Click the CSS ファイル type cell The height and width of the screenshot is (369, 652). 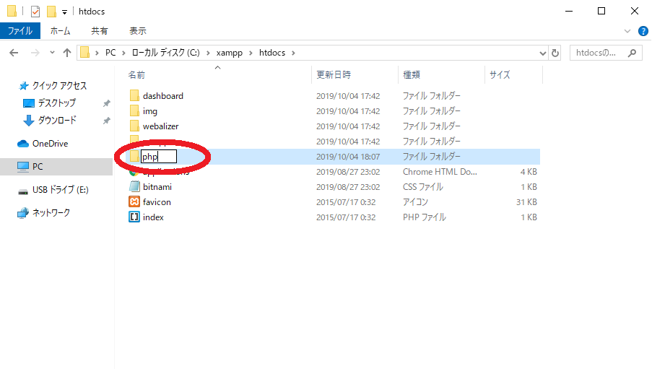(x=423, y=187)
